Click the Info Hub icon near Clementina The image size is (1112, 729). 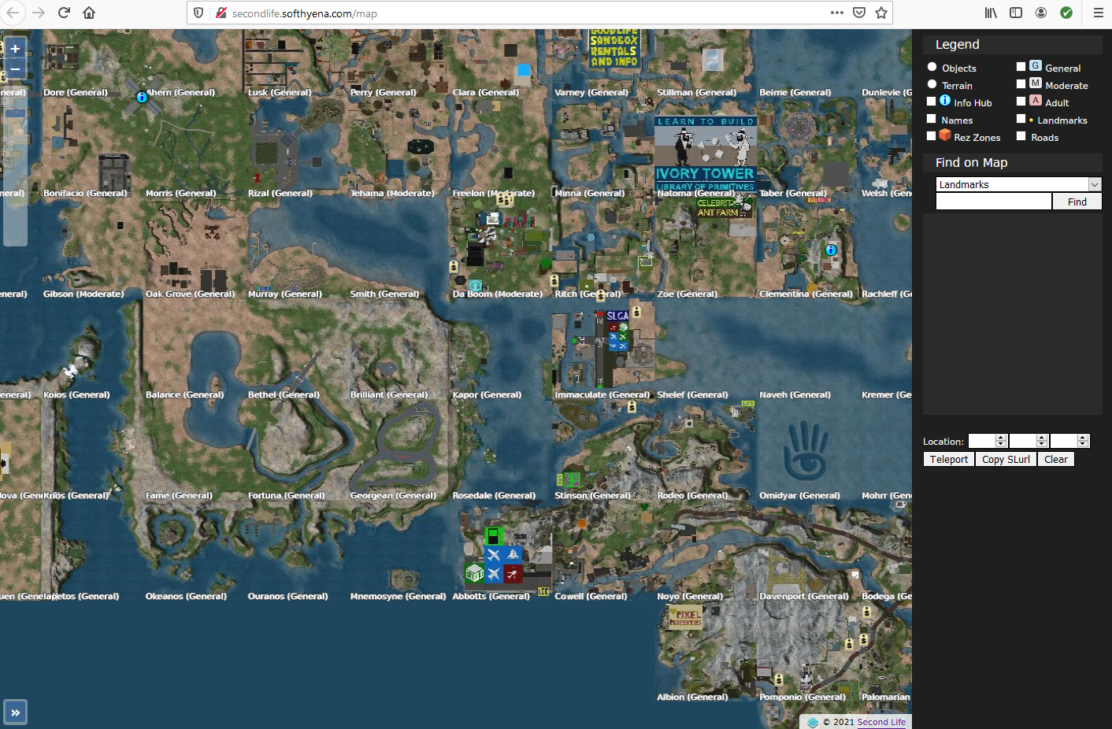click(x=830, y=250)
